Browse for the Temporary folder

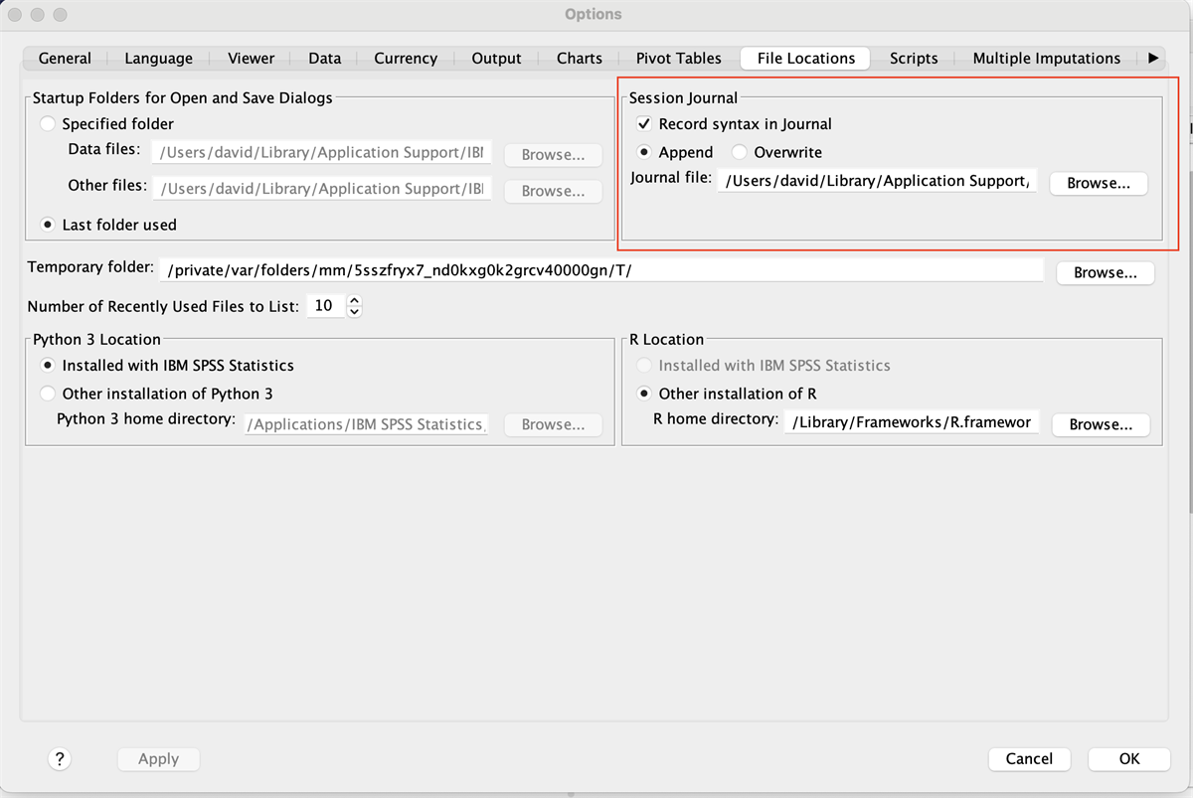[1105, 272]
